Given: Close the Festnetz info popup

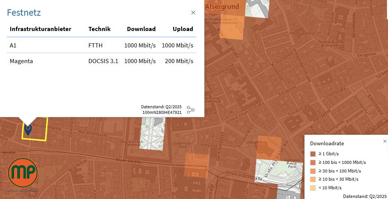Looking at the screenshot, I should point(193,13).
